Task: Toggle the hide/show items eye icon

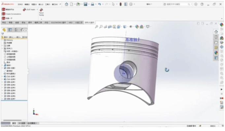Action: (x=131, y=27)
